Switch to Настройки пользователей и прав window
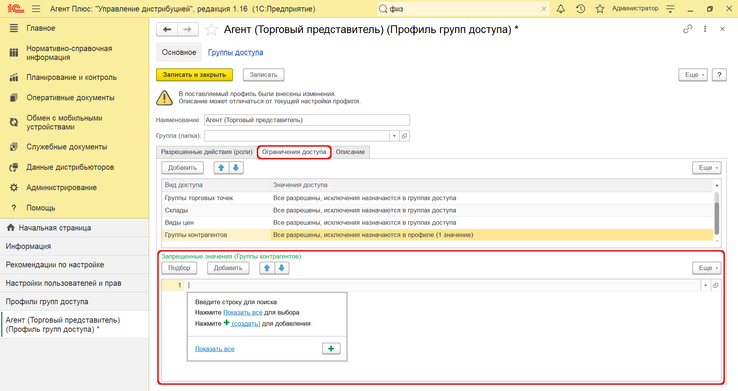The image size is (738, 391). (74, 283)
